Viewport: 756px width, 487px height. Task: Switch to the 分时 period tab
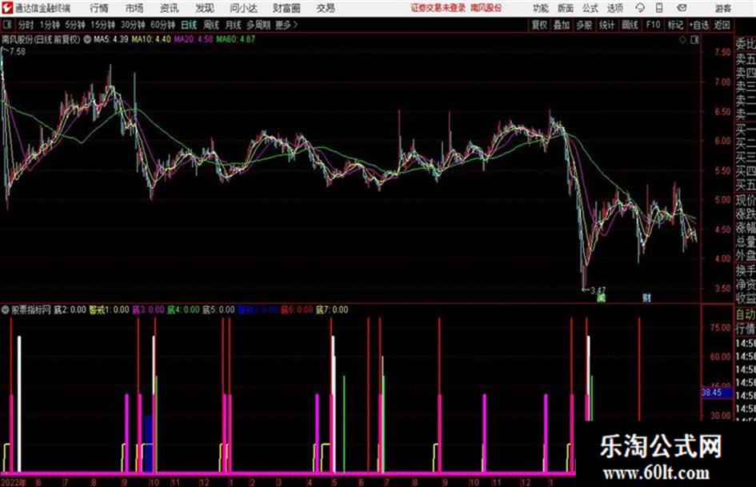click(x=26, y=25)
